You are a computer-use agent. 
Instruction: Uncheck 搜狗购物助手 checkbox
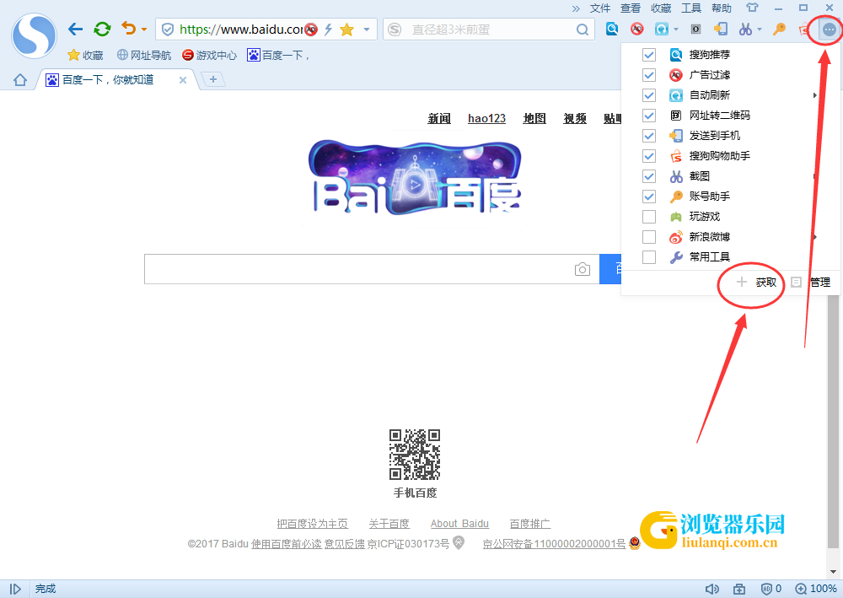tap(649, 156)
